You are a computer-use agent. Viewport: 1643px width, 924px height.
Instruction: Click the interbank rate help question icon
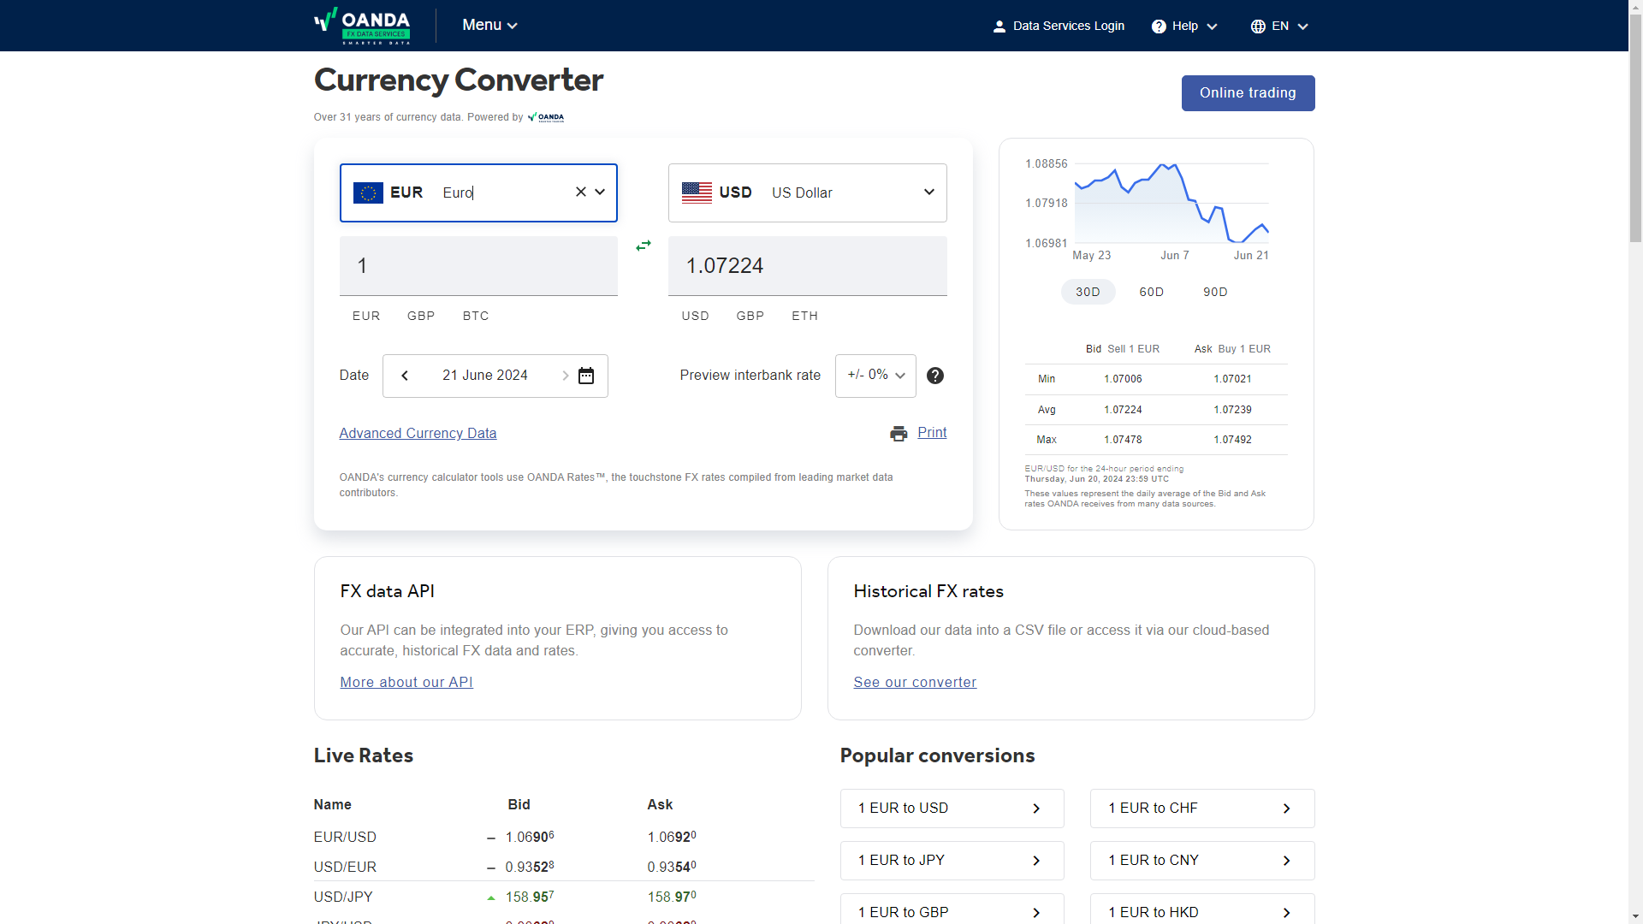tap(935, 376)
